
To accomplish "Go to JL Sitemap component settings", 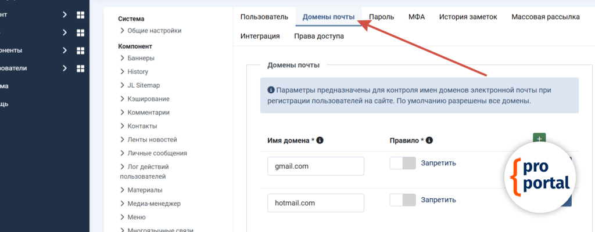I will tap(144, 85).
